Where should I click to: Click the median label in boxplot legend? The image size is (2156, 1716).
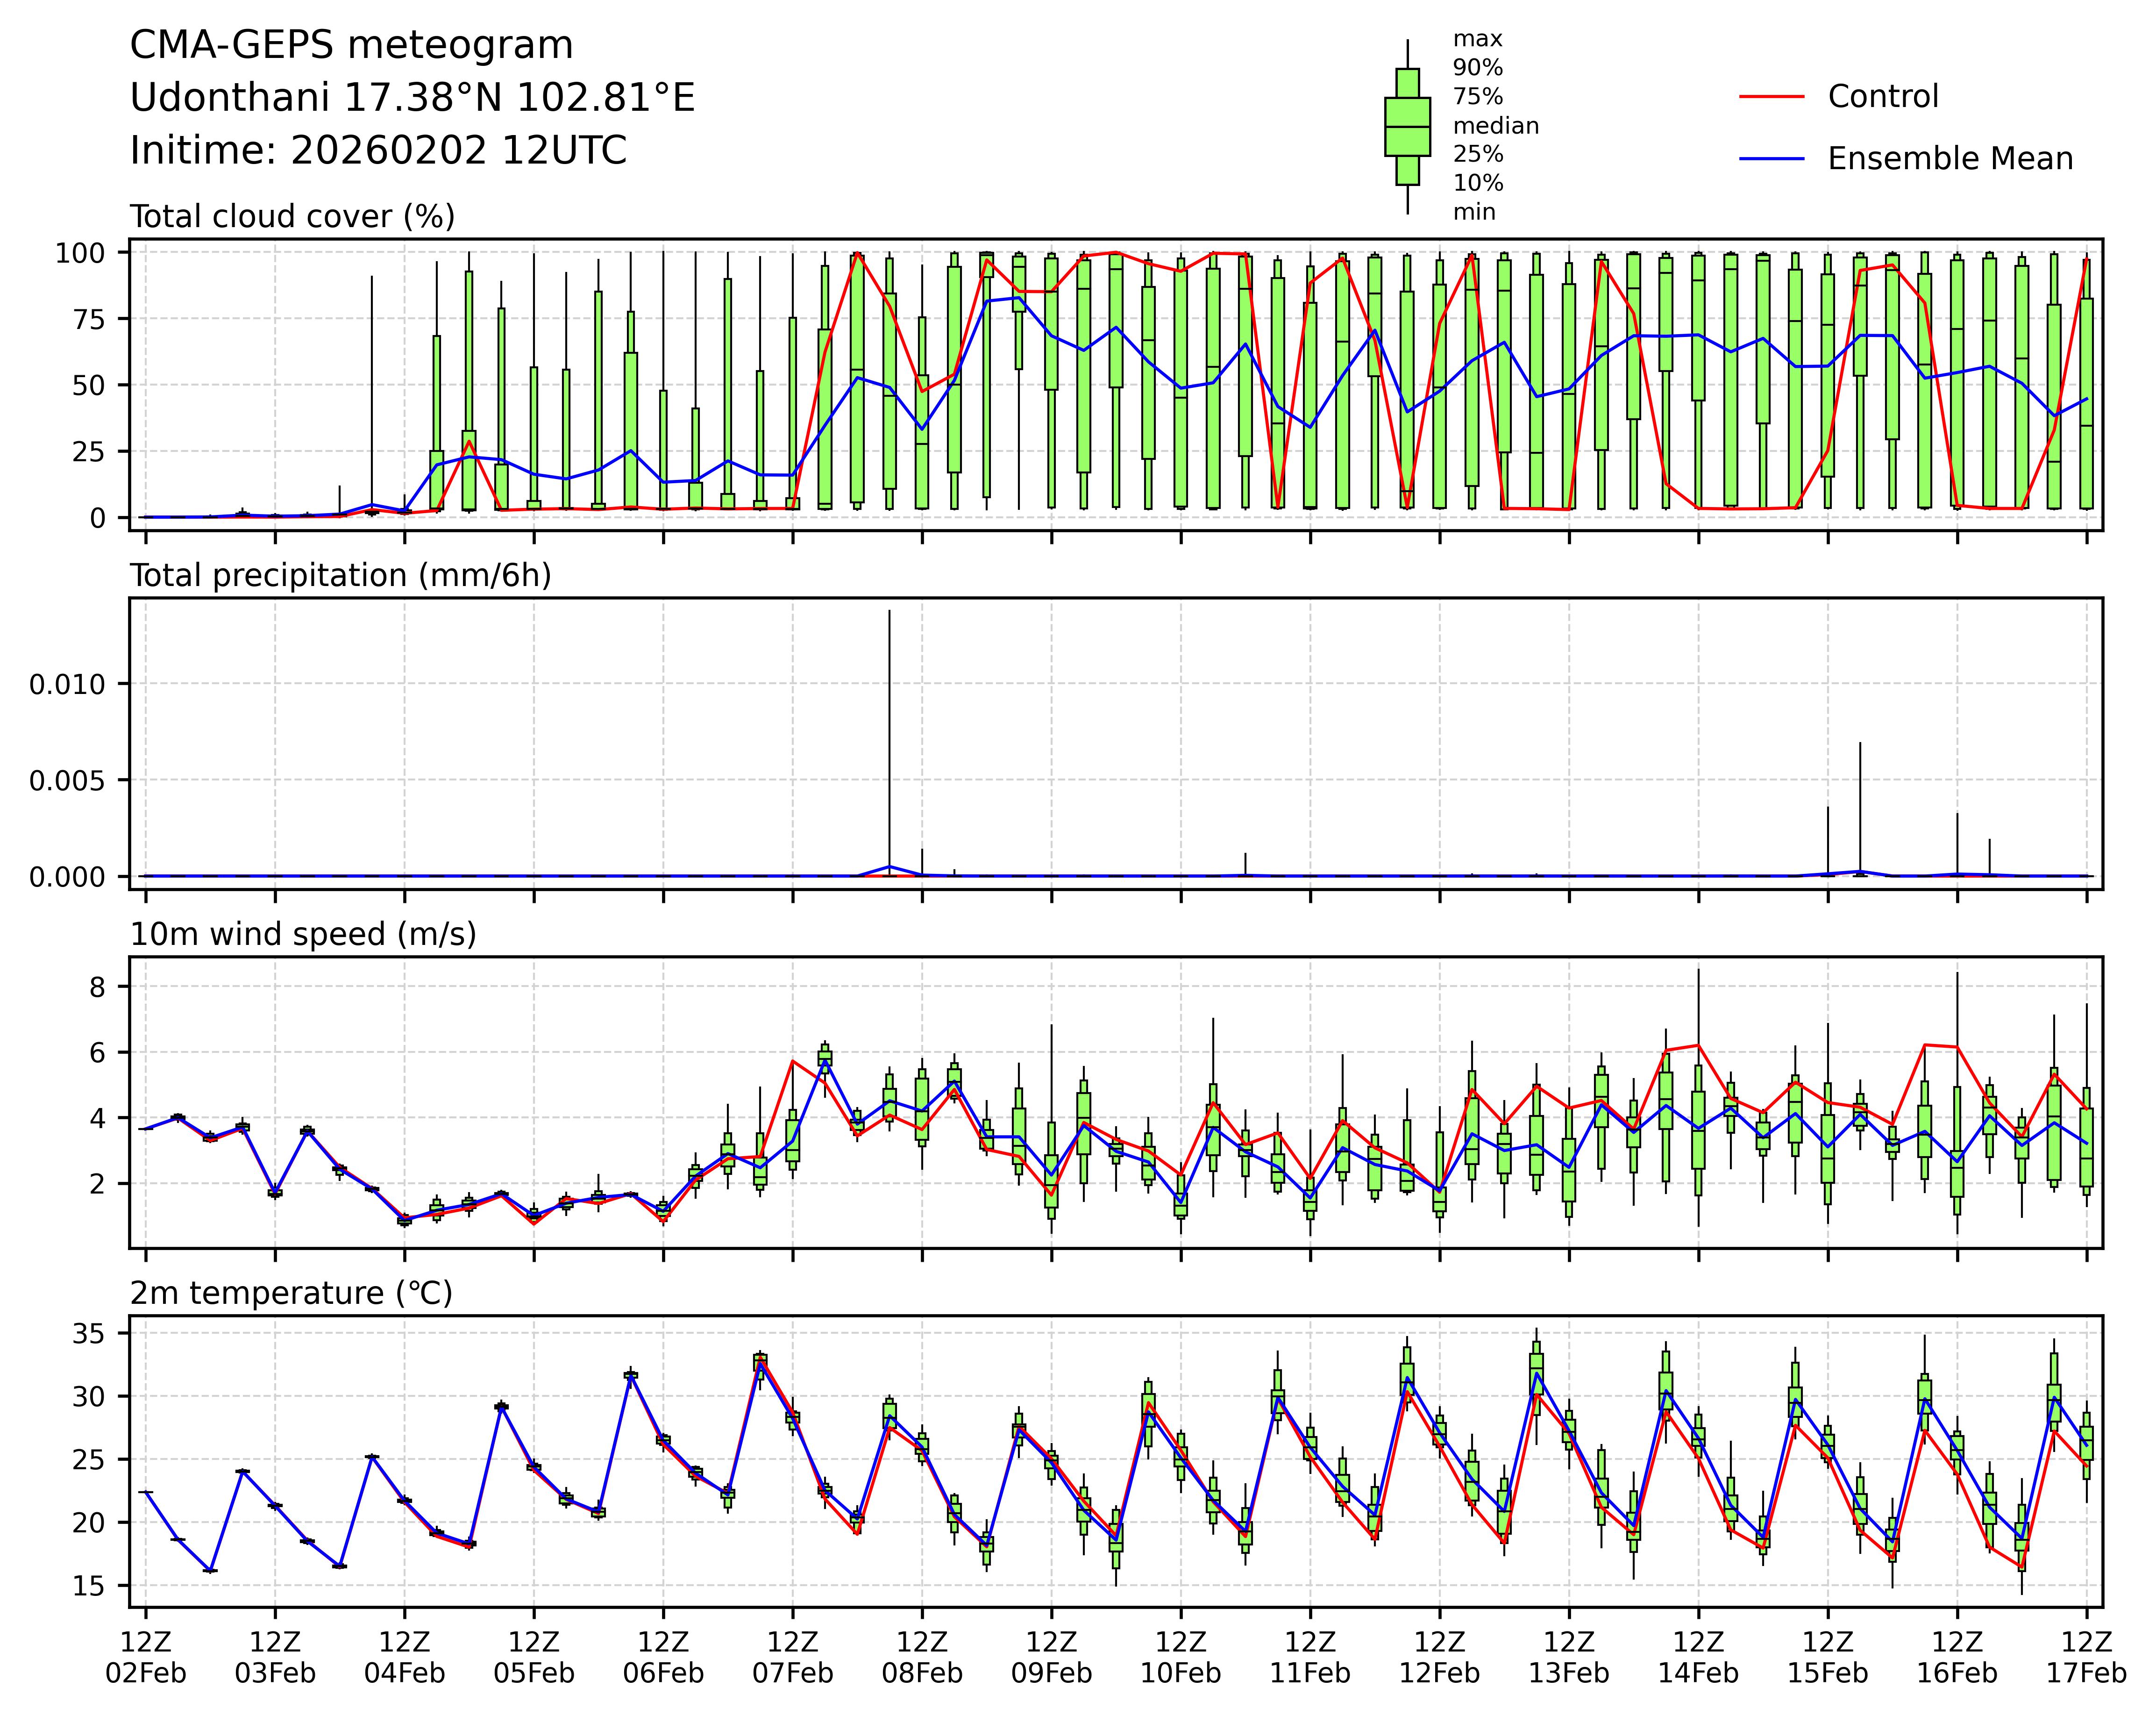(1495, 126)
